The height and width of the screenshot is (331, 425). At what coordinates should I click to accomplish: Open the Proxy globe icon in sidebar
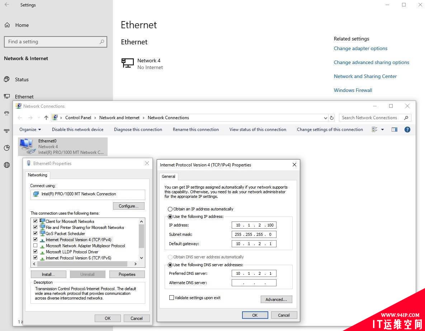click(x=7, y=165)
